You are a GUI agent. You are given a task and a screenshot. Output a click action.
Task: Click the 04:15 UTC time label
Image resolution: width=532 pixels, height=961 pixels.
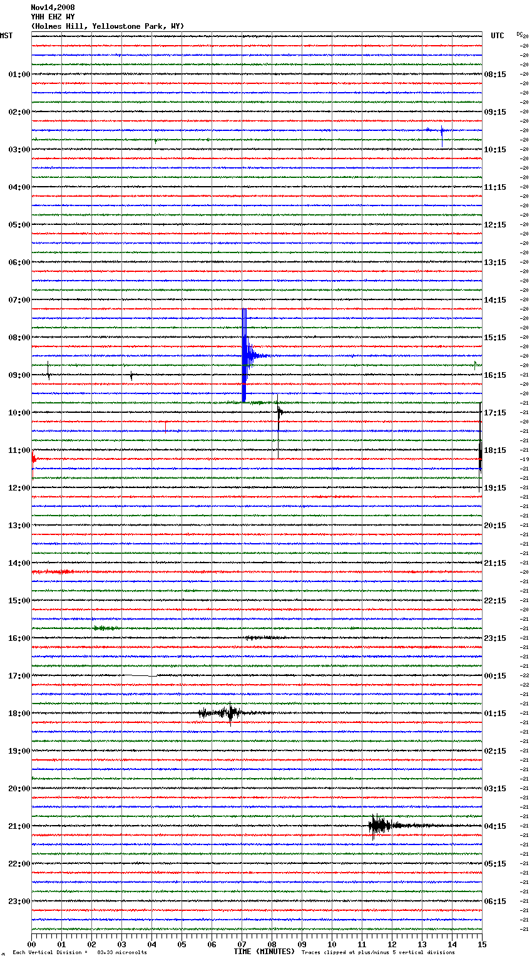495,826
